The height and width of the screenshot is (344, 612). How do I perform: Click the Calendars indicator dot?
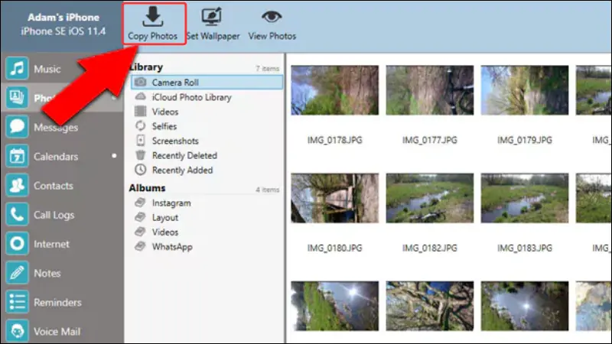click(114, 156)
